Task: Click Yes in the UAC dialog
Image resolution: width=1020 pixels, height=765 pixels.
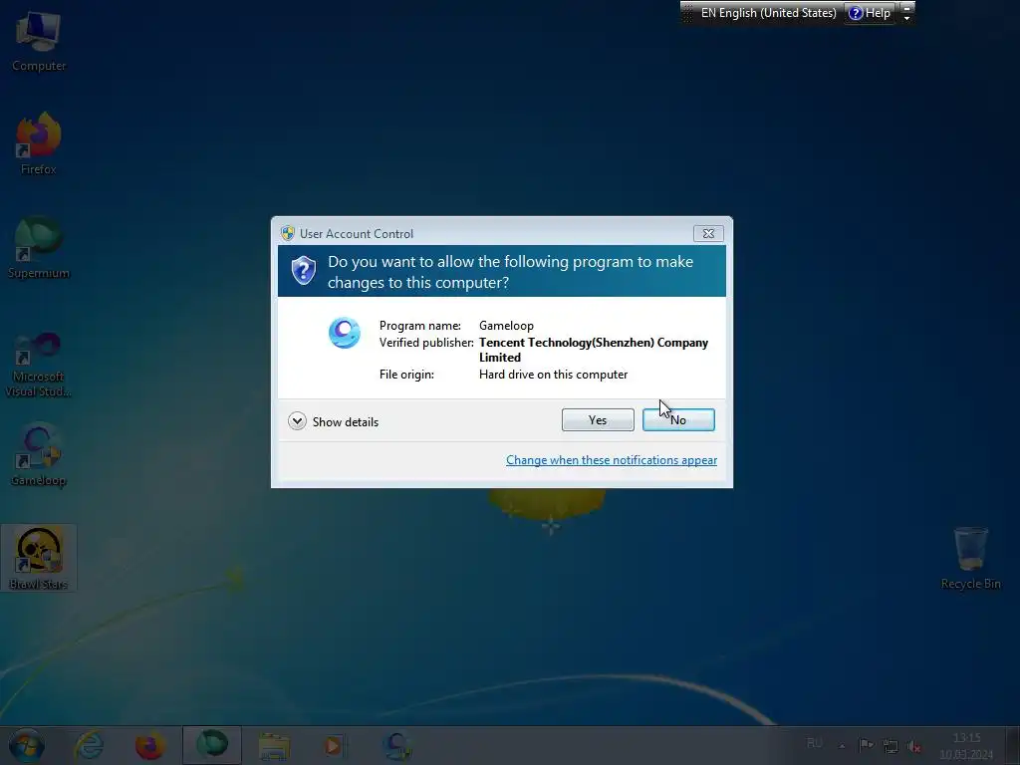Action: point(598,419)
